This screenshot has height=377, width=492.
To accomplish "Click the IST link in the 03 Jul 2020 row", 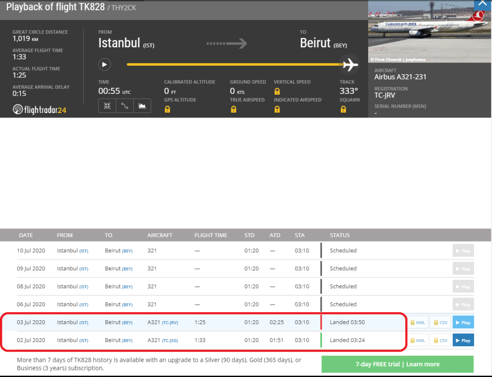I will pos(84,323).
